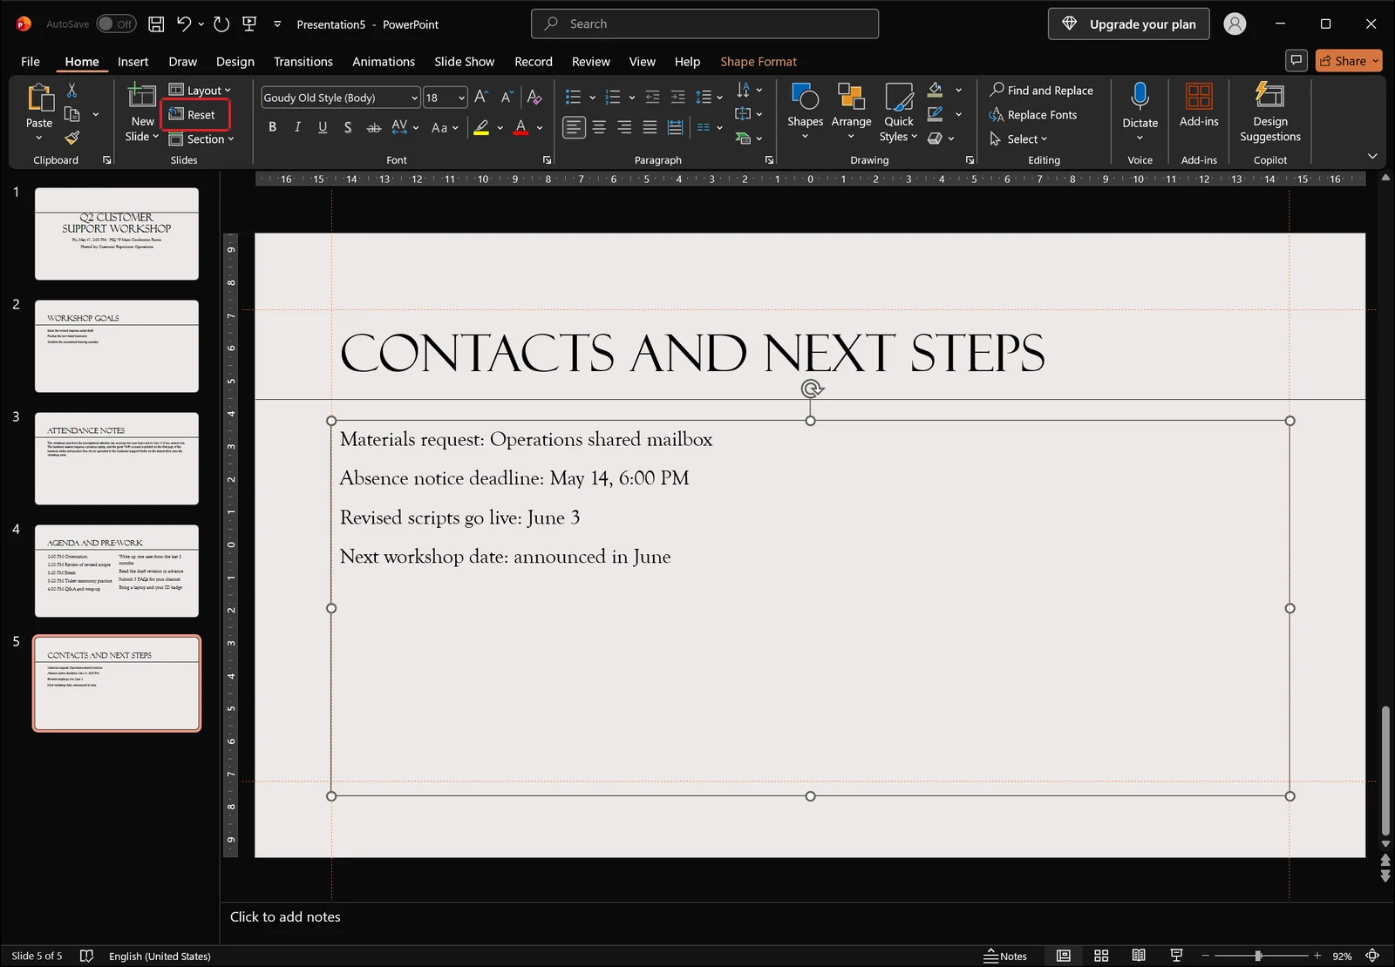Expand the Select dropdown in Editing

1018,139
